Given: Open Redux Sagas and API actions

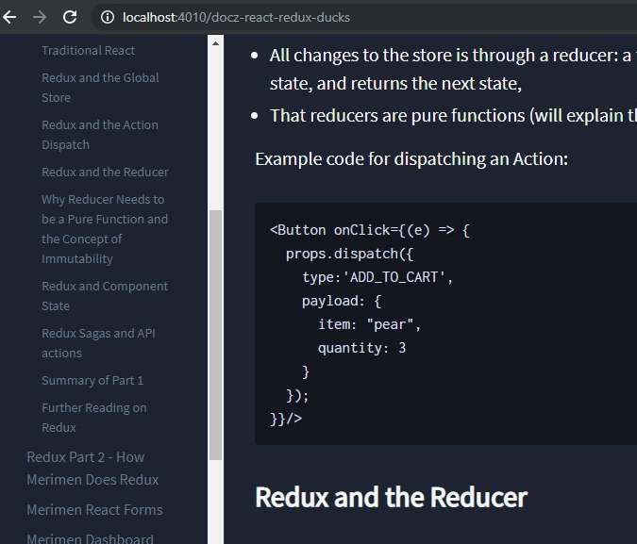Looking at the screenshot, I should tap(98, 343).
